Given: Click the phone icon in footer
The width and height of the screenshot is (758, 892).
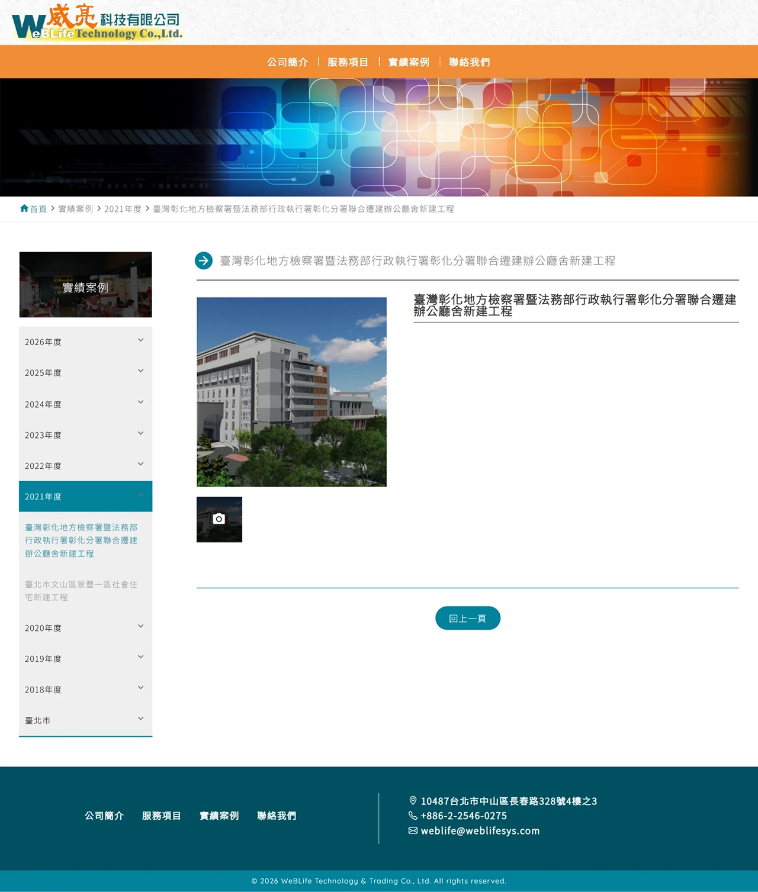Looking at the screenshot, I should click(x=413, y=816).
